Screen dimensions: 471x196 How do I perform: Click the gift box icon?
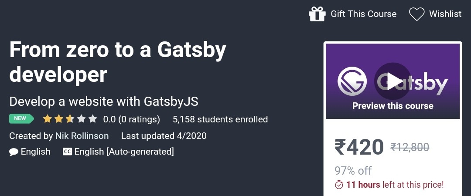point(317,14)
